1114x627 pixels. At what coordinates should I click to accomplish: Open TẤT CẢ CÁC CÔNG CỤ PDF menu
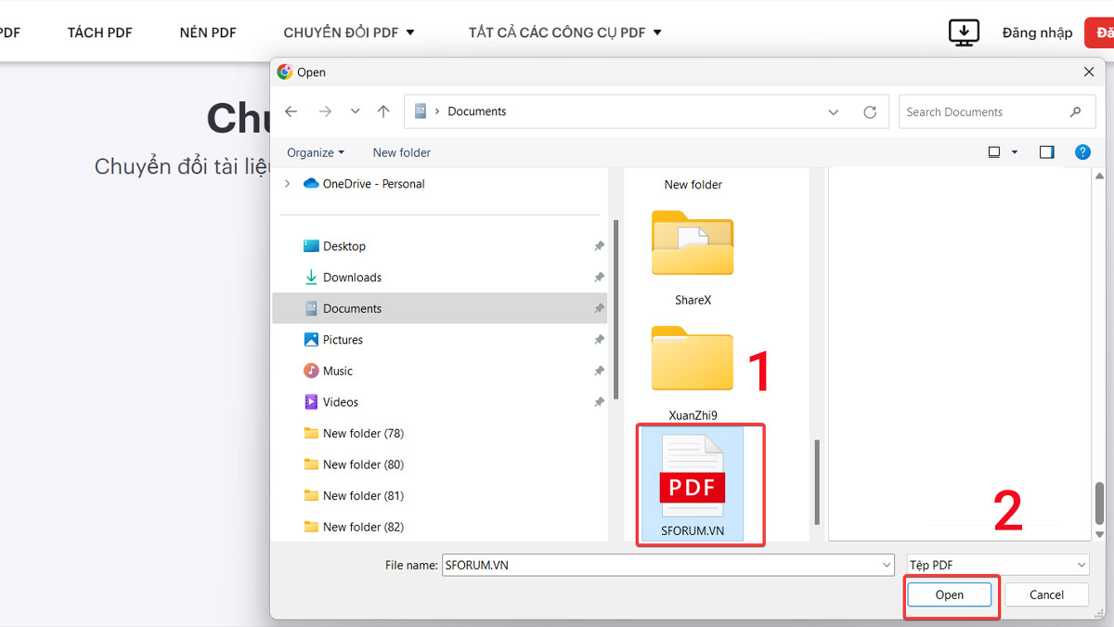pyautogui.click(x=564, y=33)
